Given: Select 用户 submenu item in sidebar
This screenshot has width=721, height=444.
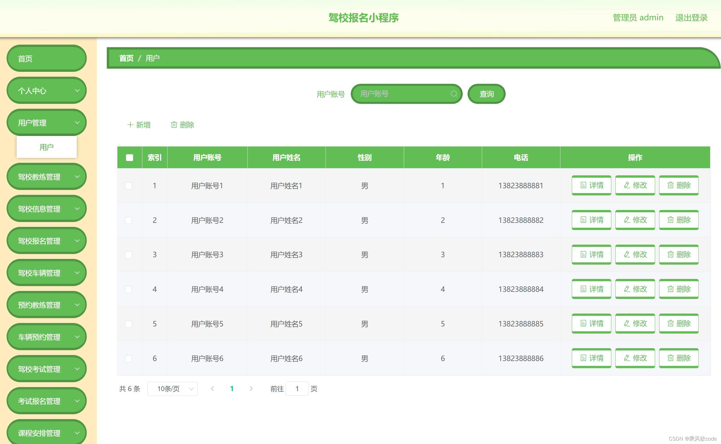Looking at the screenshot, I should click(46, 147).
